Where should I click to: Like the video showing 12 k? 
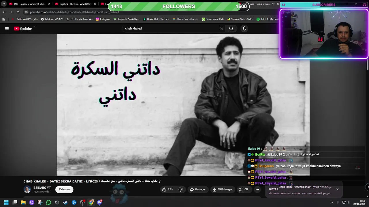point(167,189)
